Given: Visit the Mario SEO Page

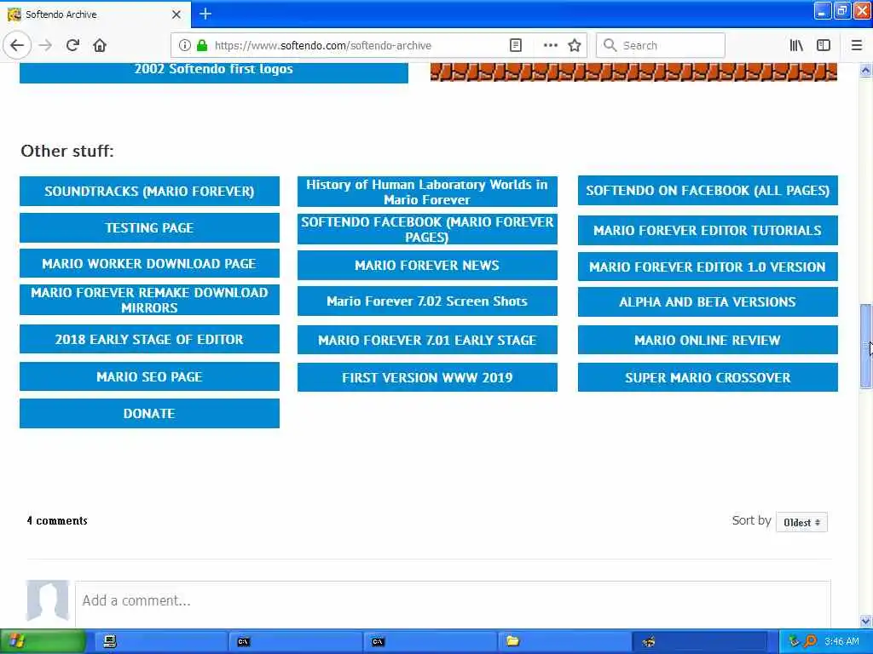Looking at the screenshot, I should pyautogui.click(x=149, y=376).
